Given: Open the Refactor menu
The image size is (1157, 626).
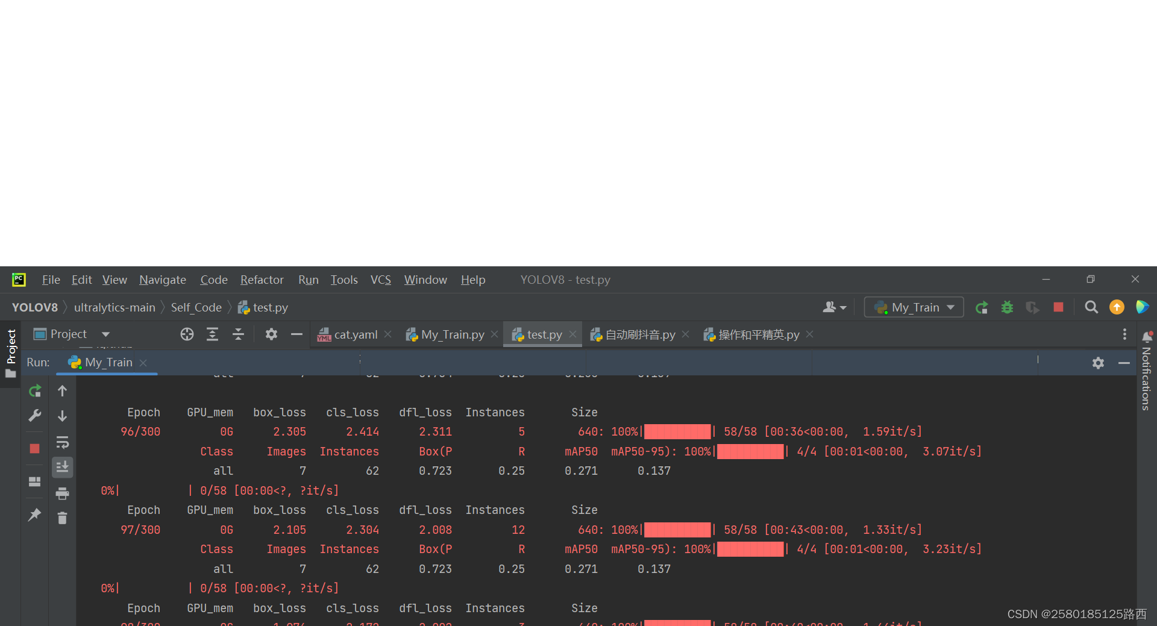Looking at the screenshot, I should tap(262, 280).
